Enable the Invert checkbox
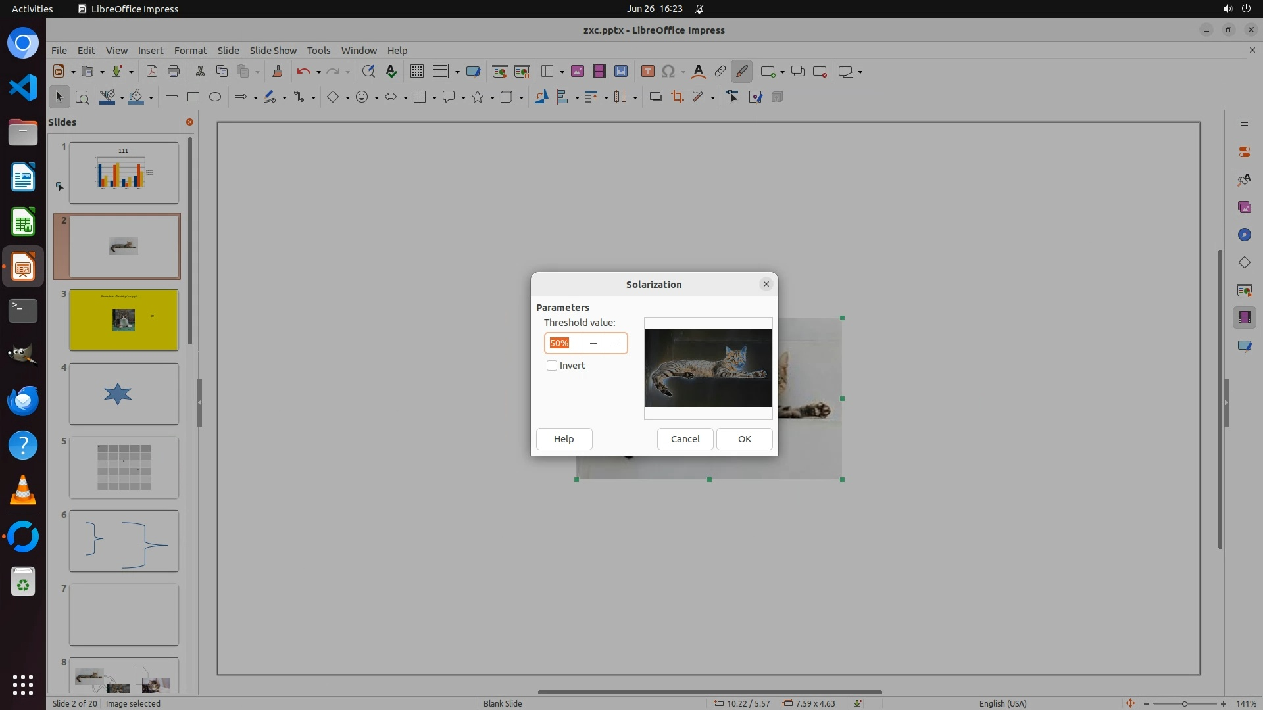Image resolution: width=1263 pixels, height=710 pixels. 552,366
